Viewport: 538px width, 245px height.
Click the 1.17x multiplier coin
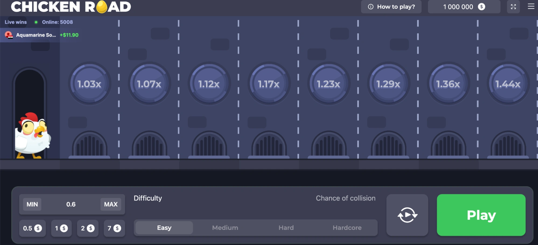[269, 84]
